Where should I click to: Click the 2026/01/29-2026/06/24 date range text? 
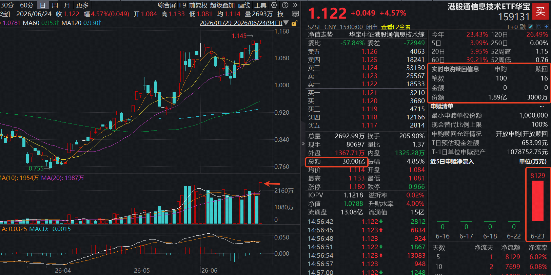[241, 23]
